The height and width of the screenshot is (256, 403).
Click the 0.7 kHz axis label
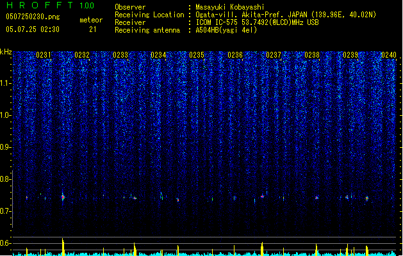6,211
